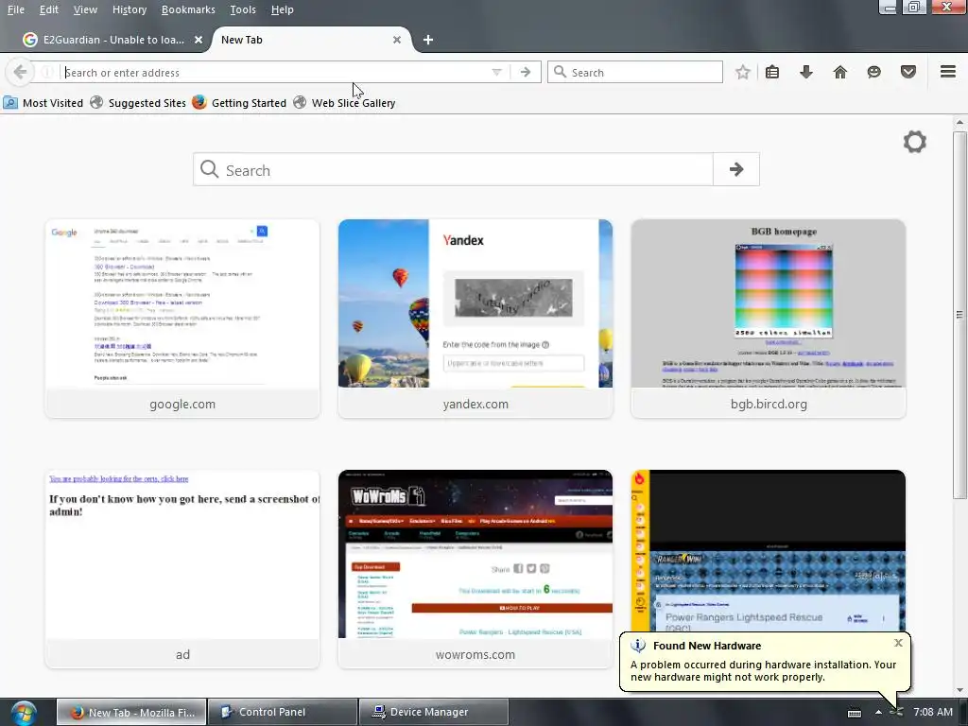
Task: Click the page scrollbar up arrow
Action: 959,122
